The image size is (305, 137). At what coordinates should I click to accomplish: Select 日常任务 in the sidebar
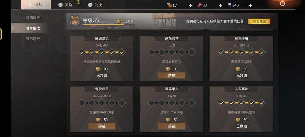(33, 39)
